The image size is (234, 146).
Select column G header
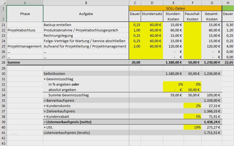click(211, 3)
